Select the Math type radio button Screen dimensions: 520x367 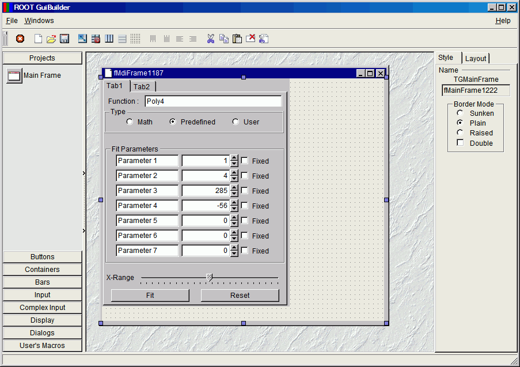tap(130, 122)
